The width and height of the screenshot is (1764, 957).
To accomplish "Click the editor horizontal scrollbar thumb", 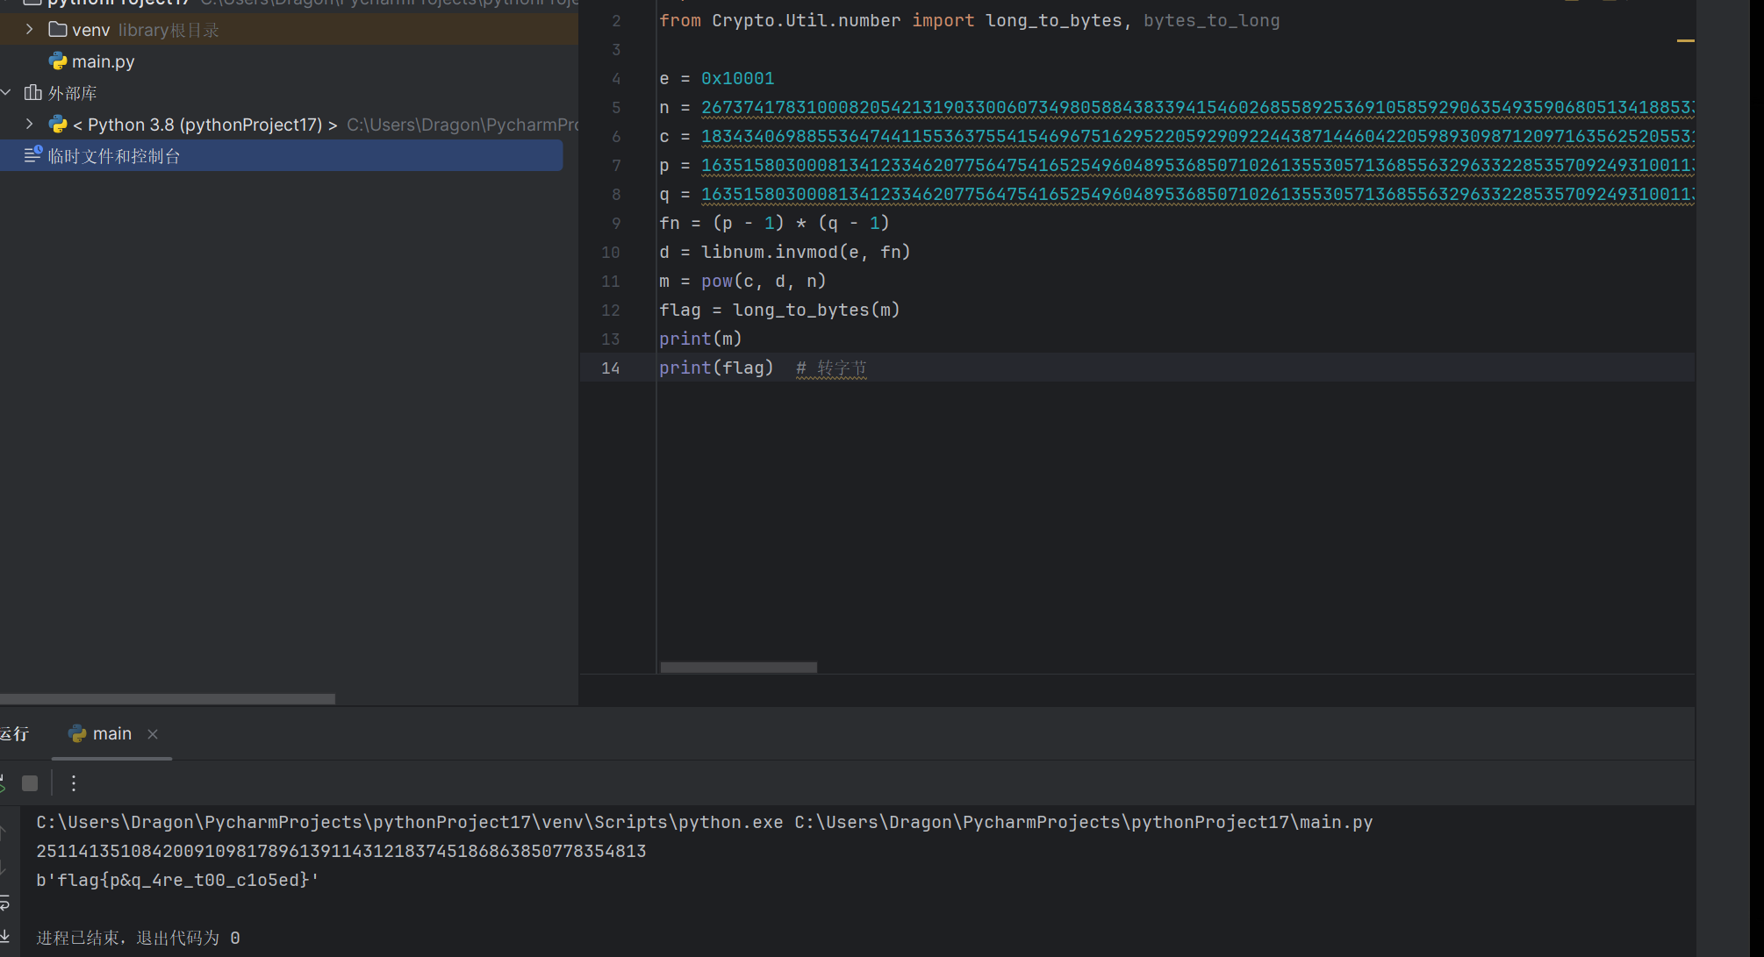I will 738,668.
